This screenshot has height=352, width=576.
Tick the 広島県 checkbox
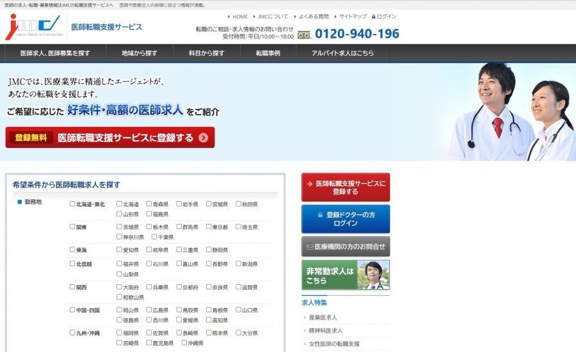pyautogui.click(x=149, y=310)
